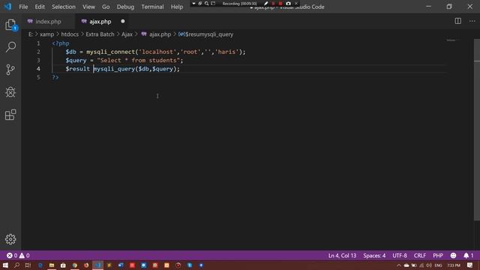The width and height of the screenshot is (480, 270).
Task: Click the Split Editor Right icon
Action: [x=458, y=21]
